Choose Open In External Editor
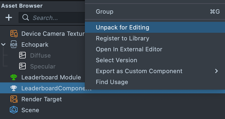Screen dimensions: 225x119 click(129, 49)
